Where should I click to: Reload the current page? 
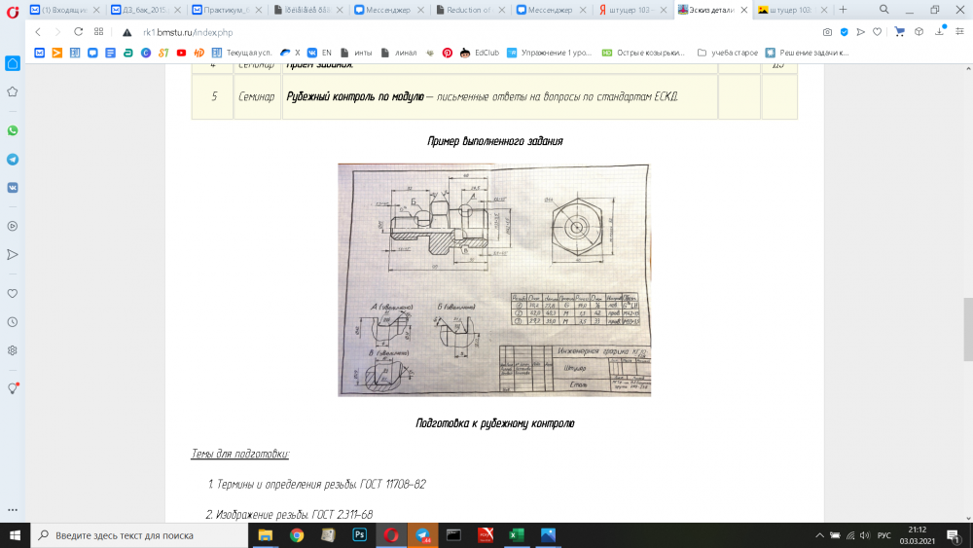click(78, 32)
